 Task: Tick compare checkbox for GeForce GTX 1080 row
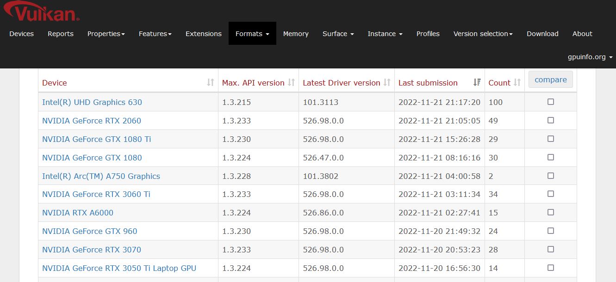(551, 157)
